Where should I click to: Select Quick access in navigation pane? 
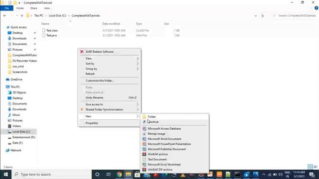click(18, 27)
